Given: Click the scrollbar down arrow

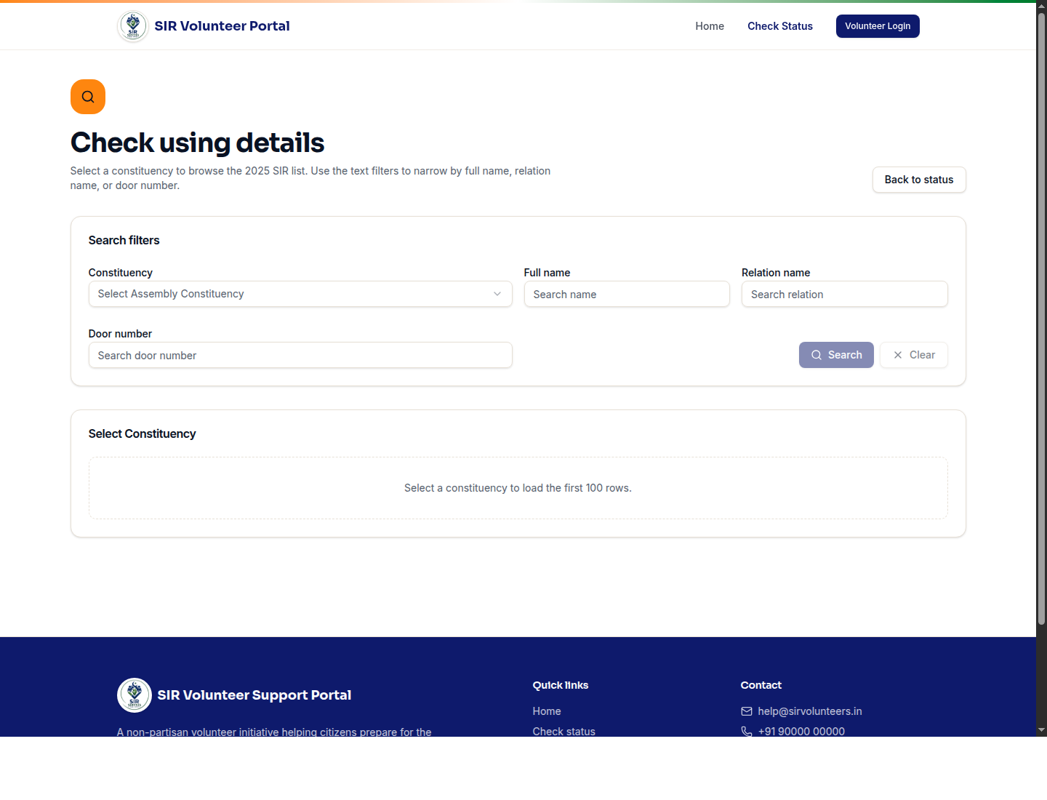Looking at the screenshot, I should point(1041,730).
